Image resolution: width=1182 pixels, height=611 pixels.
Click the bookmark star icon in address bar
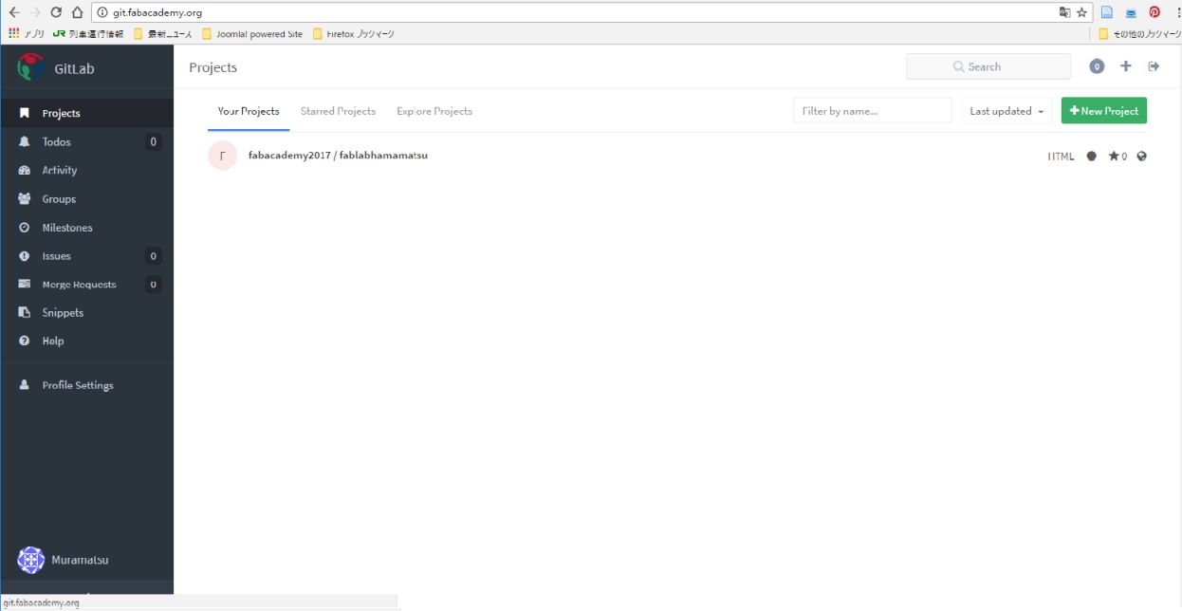pyautogui.click(x=1081, y=12)
